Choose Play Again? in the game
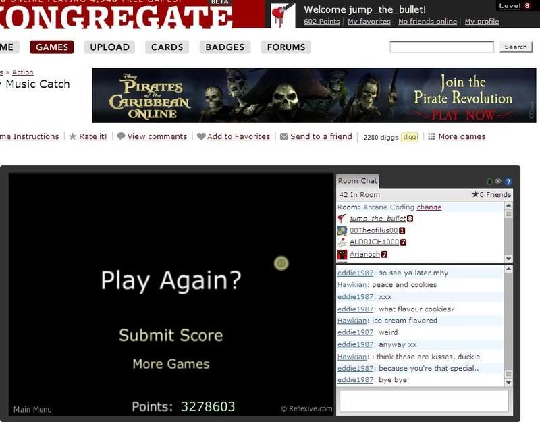540x422 pixels. 171,280
